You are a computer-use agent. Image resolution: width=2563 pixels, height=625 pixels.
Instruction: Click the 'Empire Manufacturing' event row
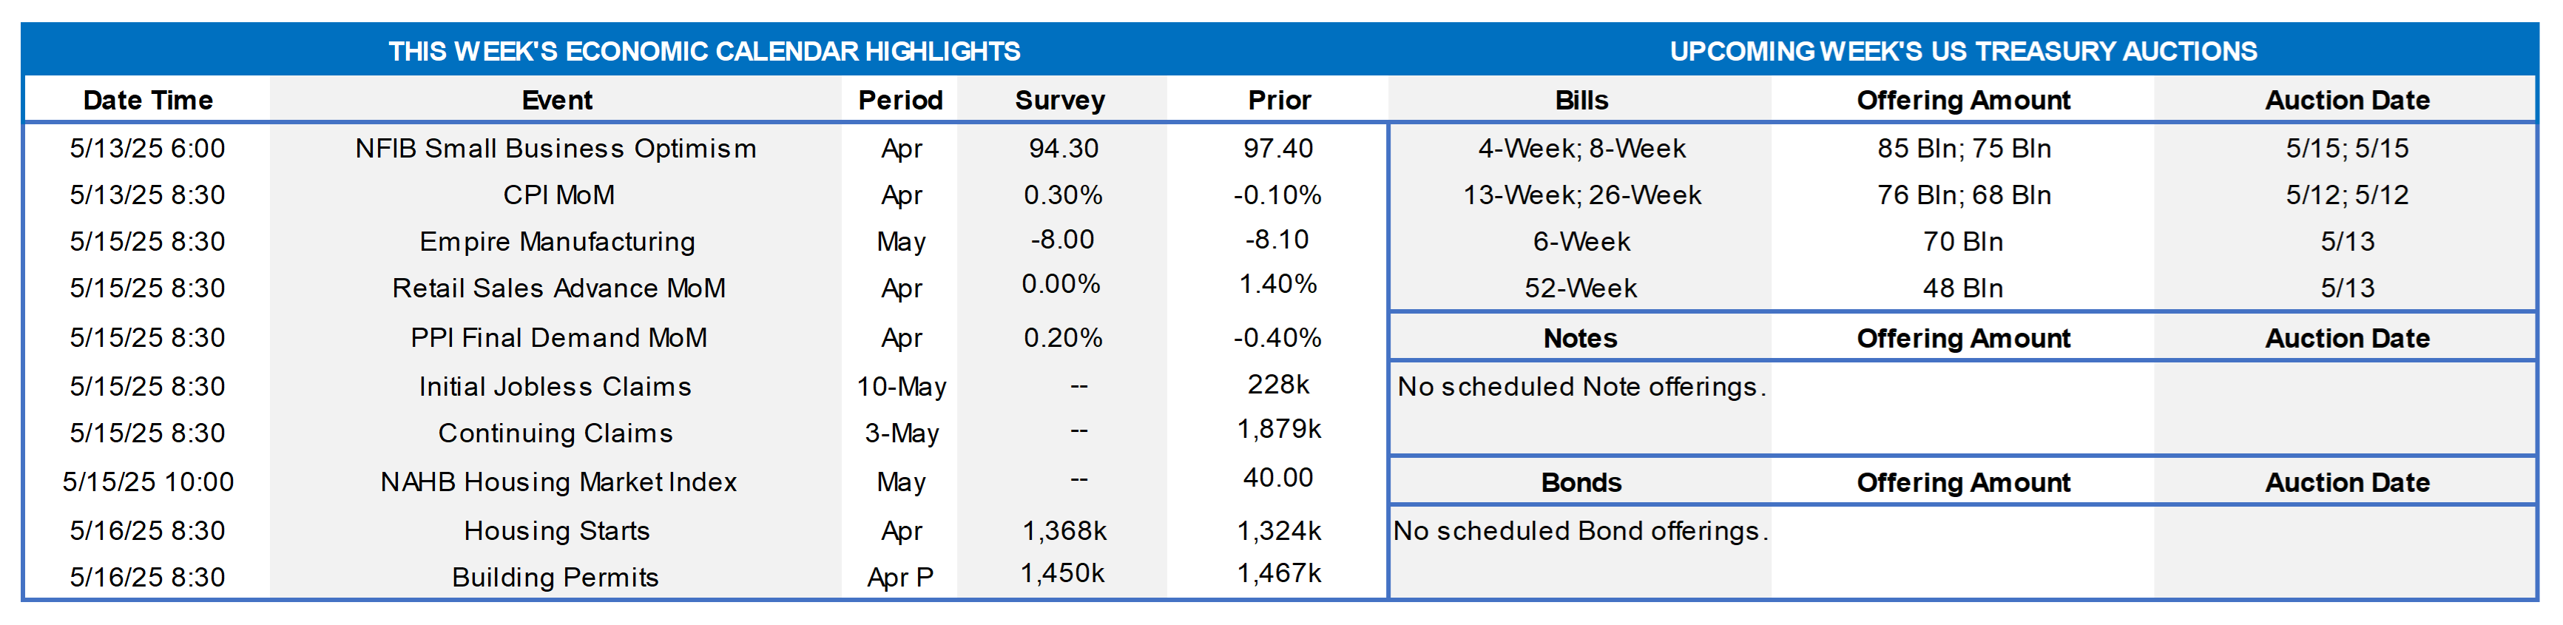pos(557,242)
